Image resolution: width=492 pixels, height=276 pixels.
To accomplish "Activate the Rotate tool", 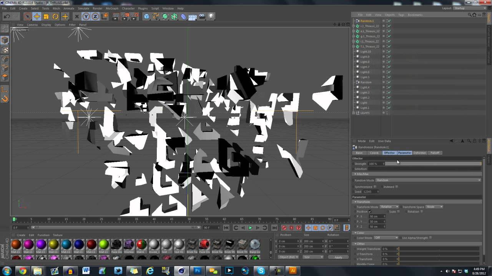I will pos(55,16).
